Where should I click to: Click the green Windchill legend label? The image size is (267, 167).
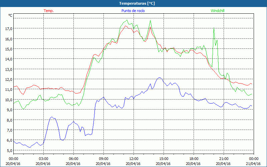click(x=218, y=11)
